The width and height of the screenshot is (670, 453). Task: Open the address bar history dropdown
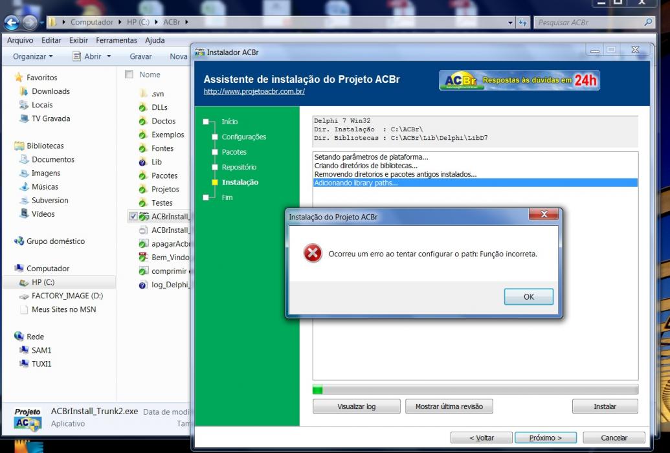(x=510, y=23)
